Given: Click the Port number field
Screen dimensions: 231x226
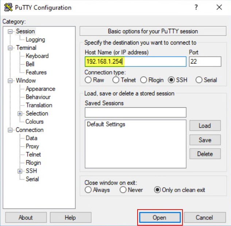Looking at the screenshot, I should [x=205, y=61].
